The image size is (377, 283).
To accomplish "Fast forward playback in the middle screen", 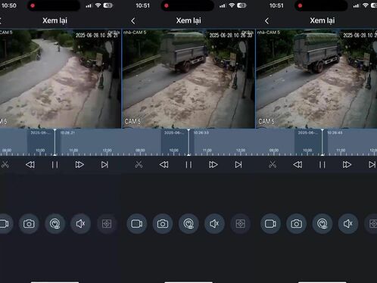I will tap(213, 165).
